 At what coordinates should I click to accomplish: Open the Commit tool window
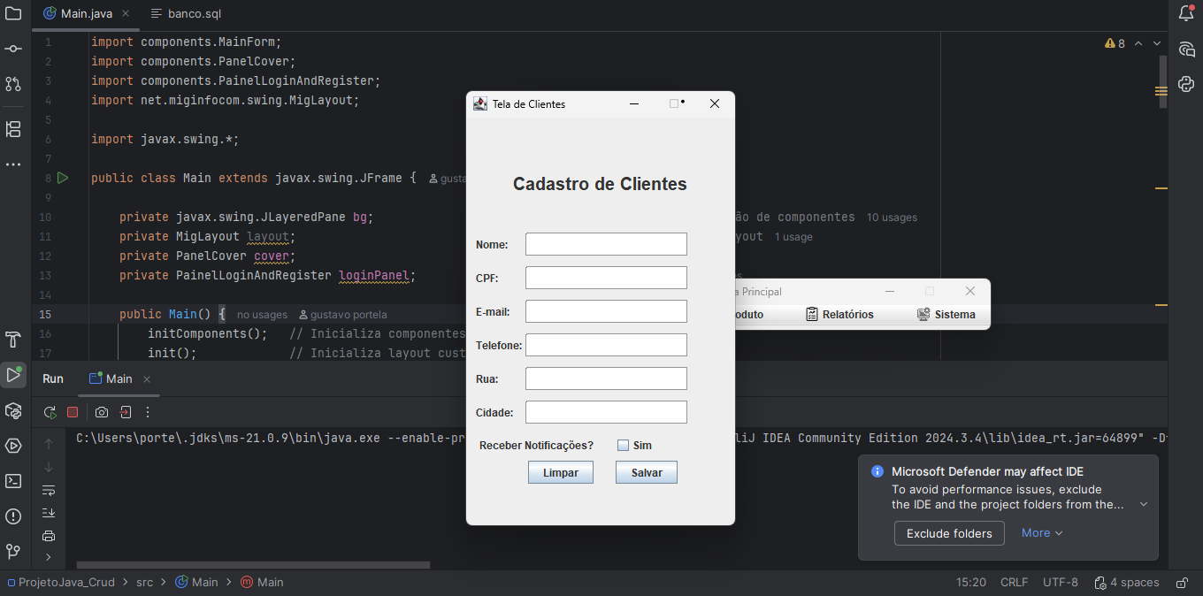tap(13, 49)
